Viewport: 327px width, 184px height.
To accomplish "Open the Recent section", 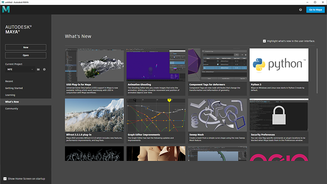I will tap(9, 81).
